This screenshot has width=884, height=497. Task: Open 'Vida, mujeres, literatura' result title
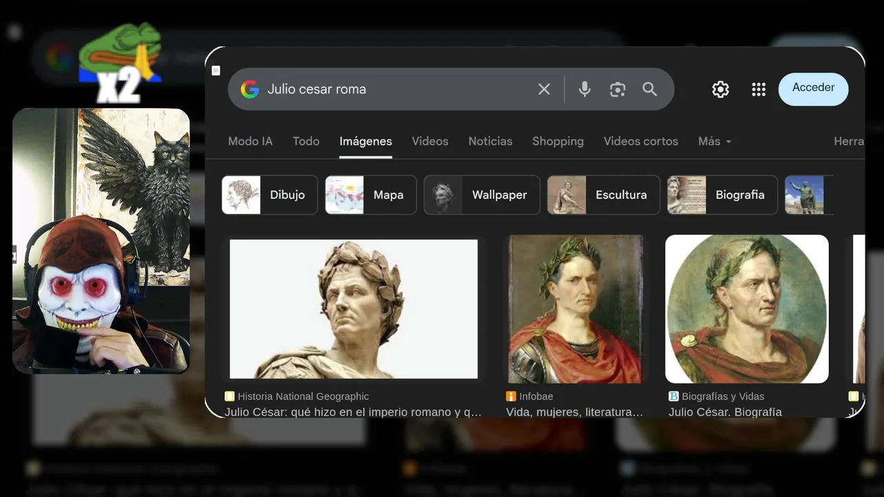575,412
